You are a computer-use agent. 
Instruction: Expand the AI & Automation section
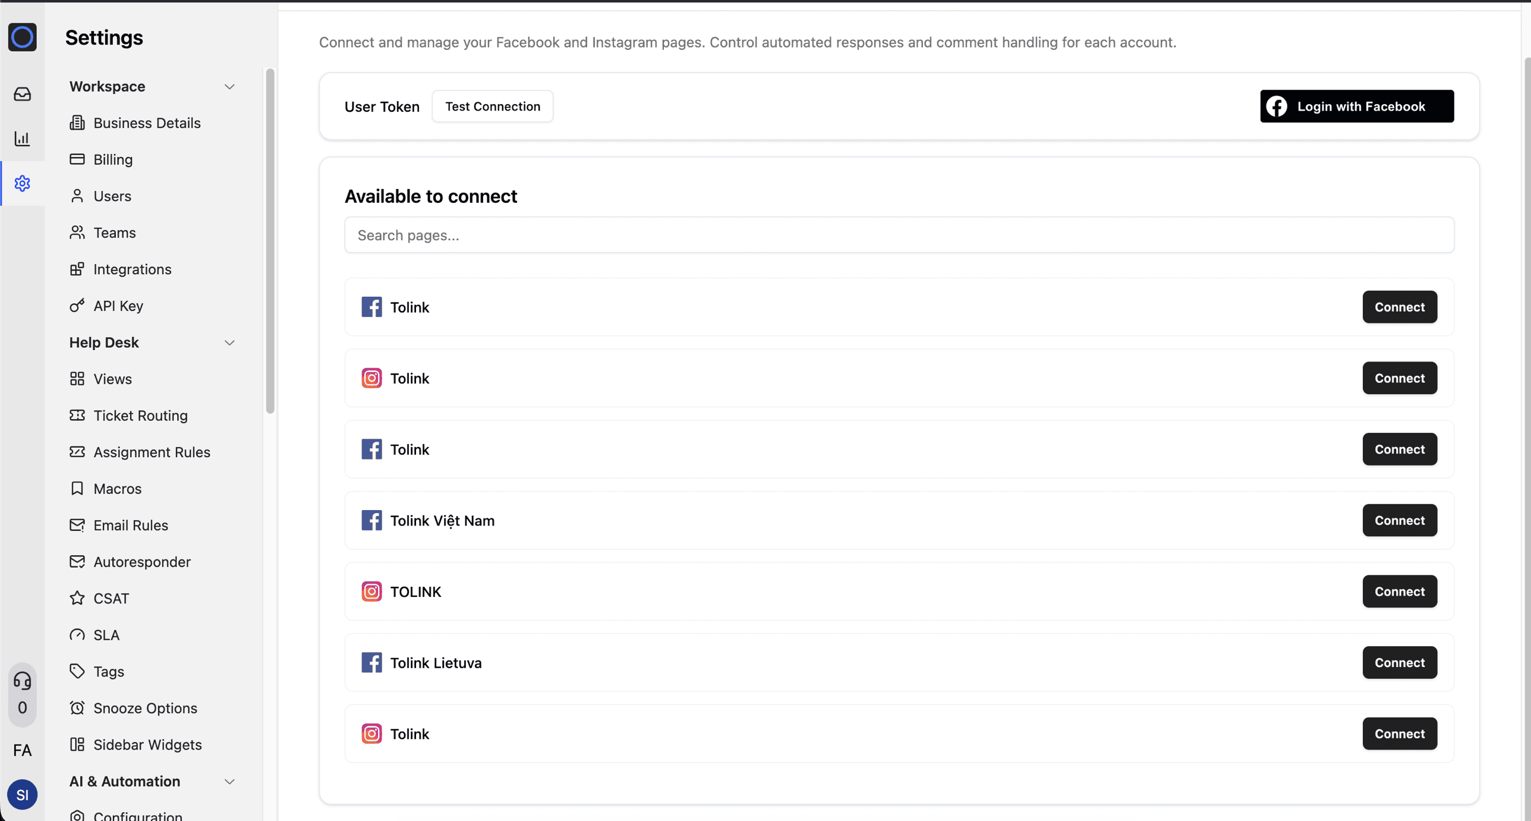click(229, 782)
